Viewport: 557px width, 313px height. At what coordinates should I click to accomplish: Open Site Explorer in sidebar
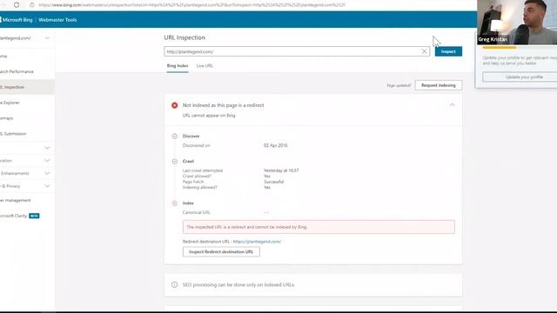click(x=10, y=103)
